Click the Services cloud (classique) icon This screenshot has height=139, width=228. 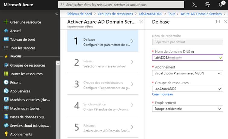6,125
